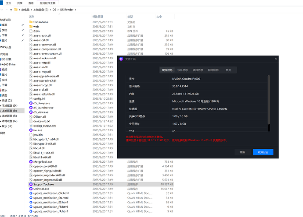Sort files by the 修改日期 column header
303x217 pixels.
click(x=97, y=17)
